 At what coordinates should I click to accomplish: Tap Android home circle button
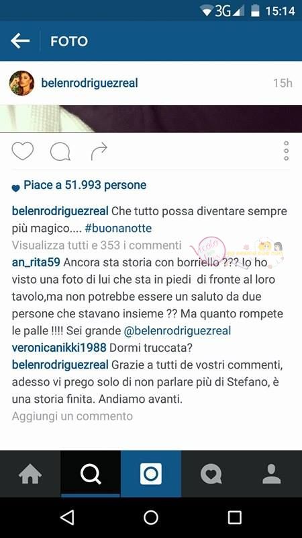point(151,517)
